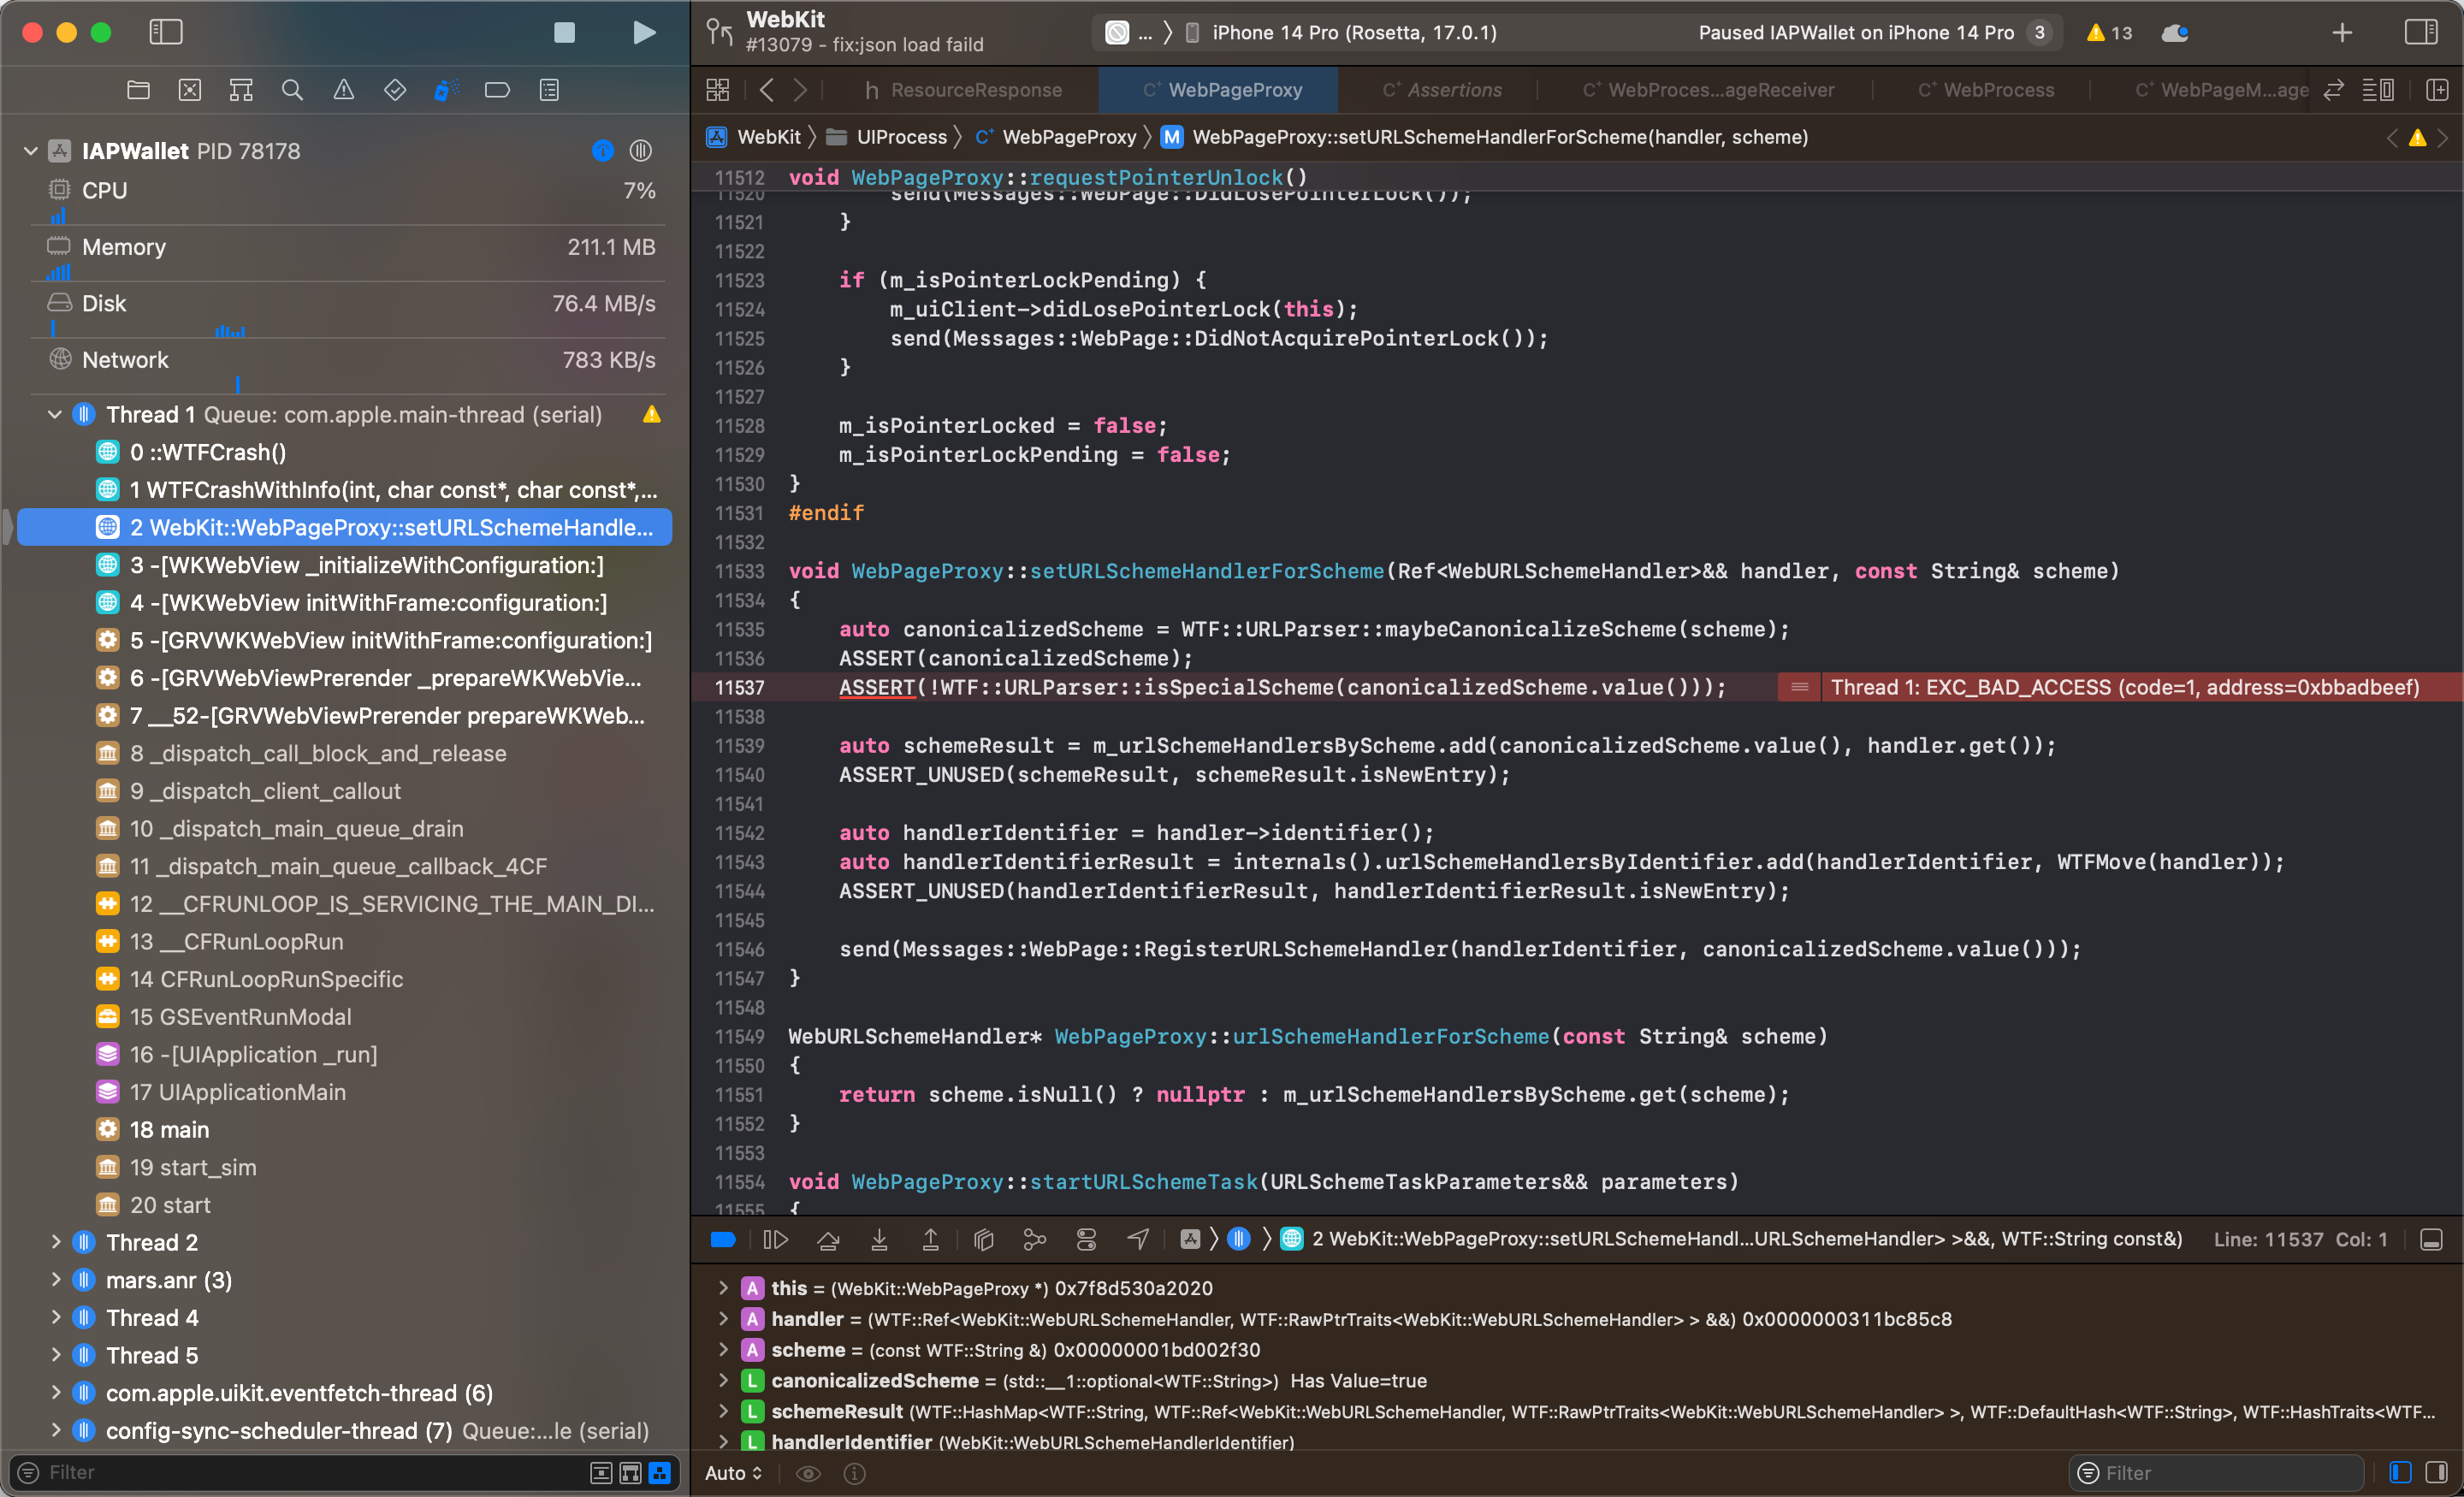
Task: Open Adjust Editor Options menu
Action: pos(2377,90)
